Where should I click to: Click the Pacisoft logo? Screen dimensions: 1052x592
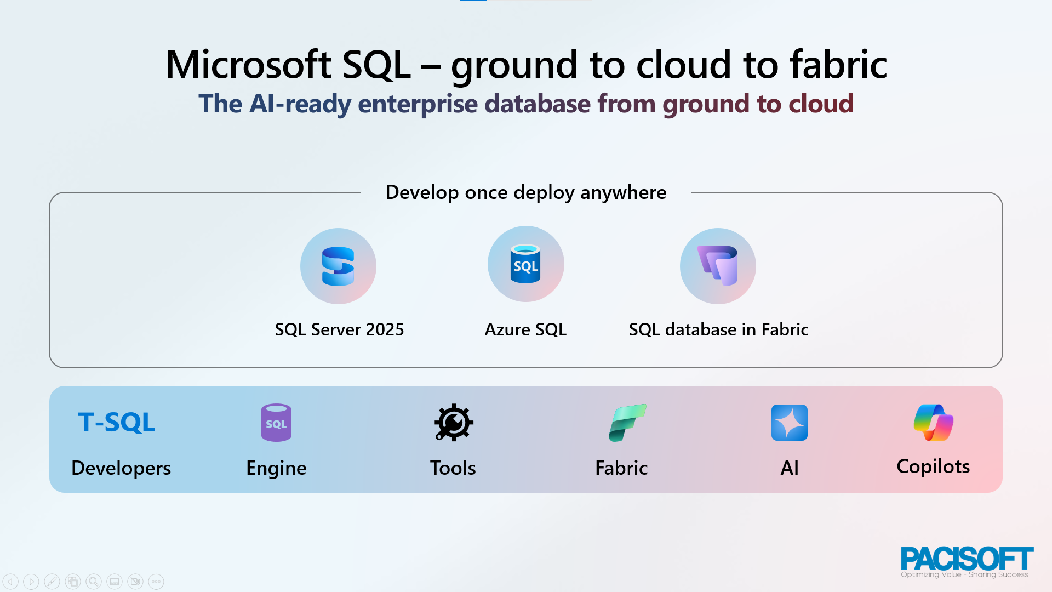click(x=967, y=562)
